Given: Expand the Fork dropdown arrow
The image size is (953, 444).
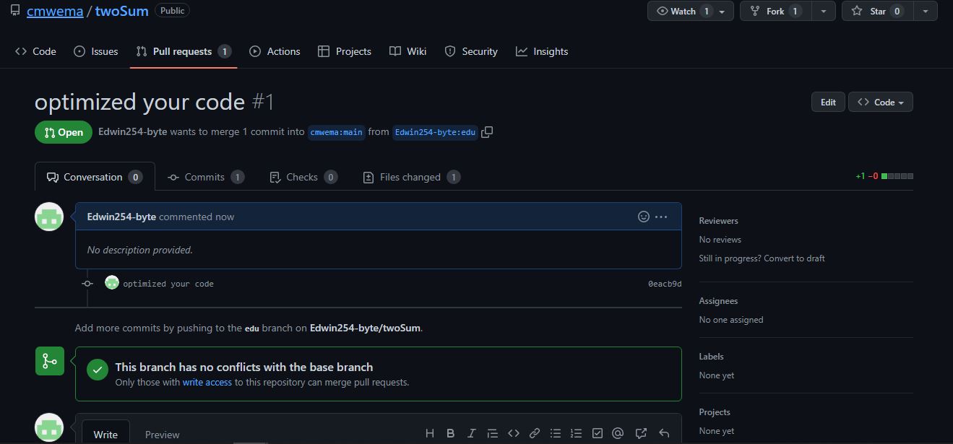Looking at the screenshot, I should click(x=824, y=11).
